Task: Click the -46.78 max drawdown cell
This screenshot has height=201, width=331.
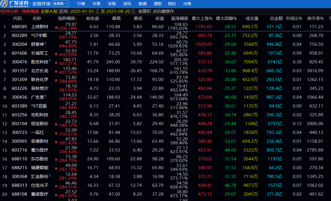Action: (230, 185)
